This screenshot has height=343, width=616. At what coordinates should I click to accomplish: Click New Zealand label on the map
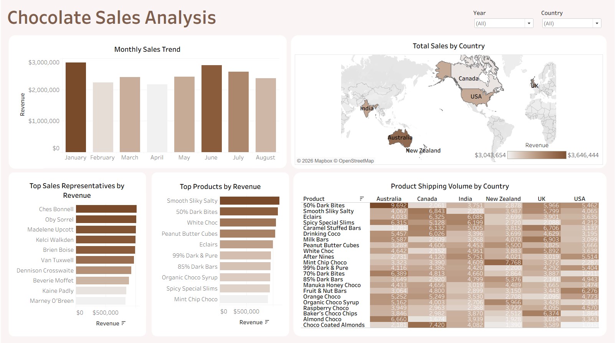coord(423,151)
